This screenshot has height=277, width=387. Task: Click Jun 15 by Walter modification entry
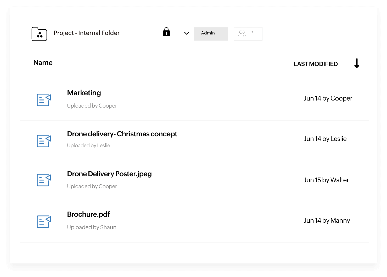pyautogui.click(x=326, y=180)
